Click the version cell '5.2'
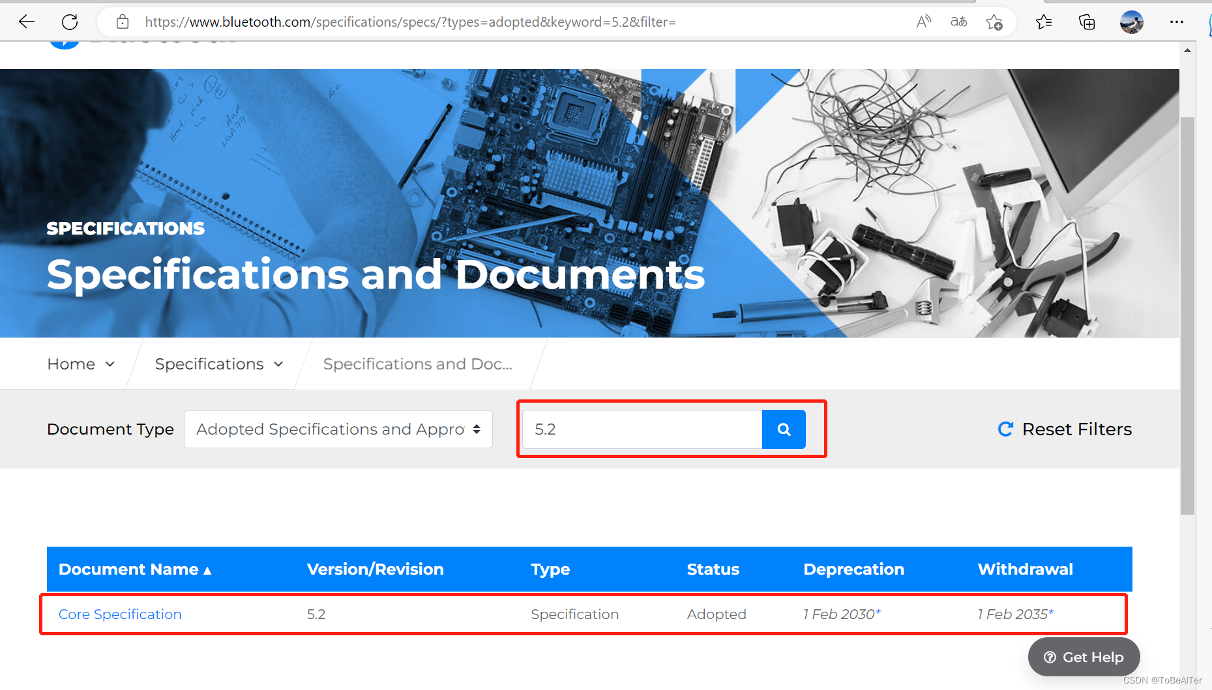This screenshot has height=690, width=1212. coord(316,614)
